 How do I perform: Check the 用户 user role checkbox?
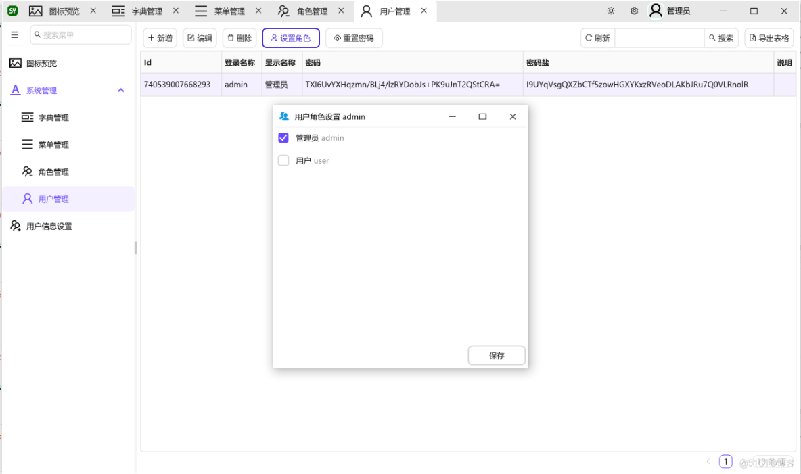click(283, 160)
